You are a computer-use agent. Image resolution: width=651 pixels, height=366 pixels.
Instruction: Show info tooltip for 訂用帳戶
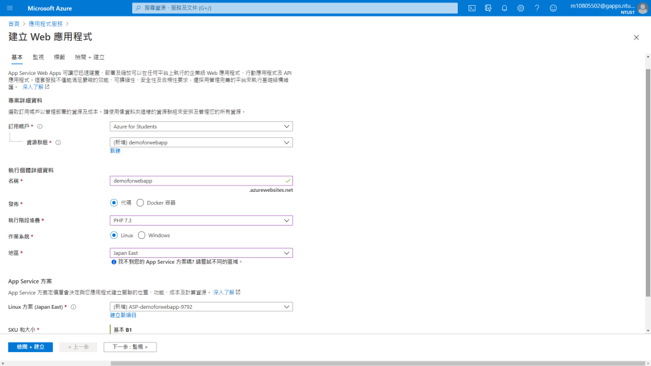point(40,126)
